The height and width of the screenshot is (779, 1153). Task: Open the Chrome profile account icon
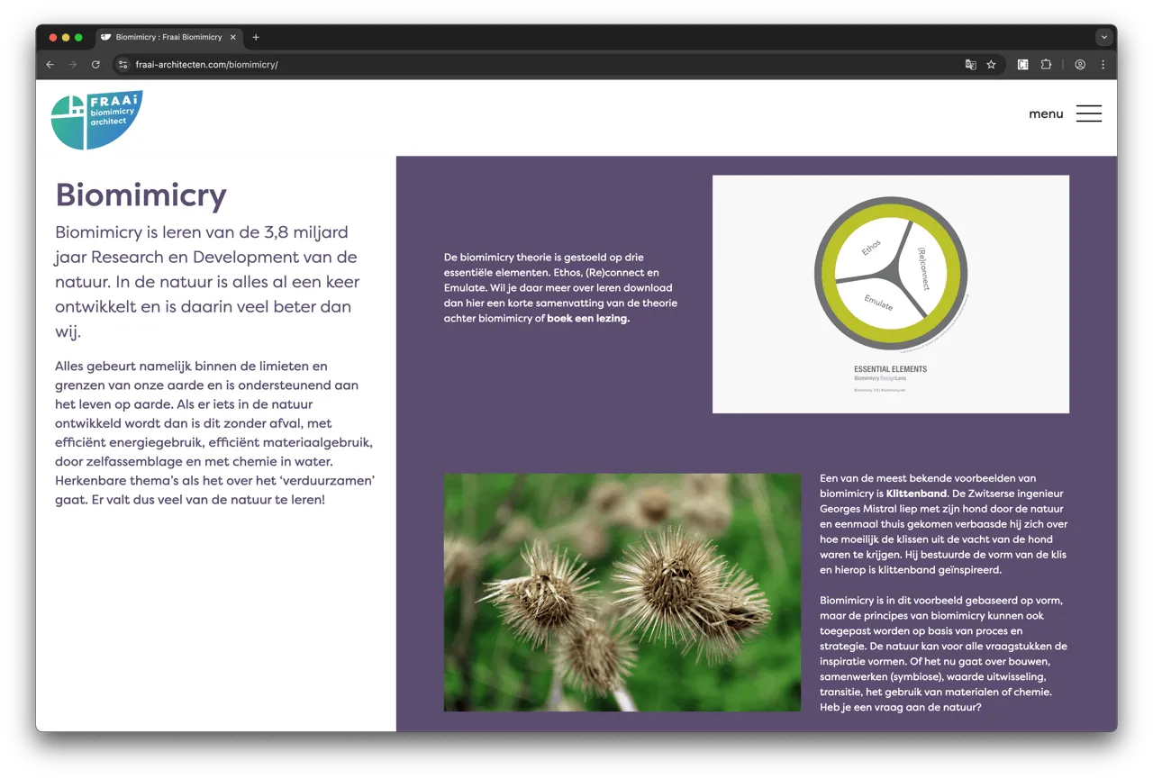point(1080,65)
